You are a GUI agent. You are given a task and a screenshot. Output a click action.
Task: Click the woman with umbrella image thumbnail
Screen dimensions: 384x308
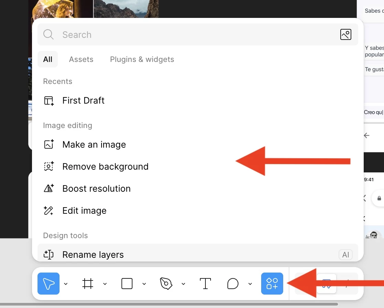(61, 9)
